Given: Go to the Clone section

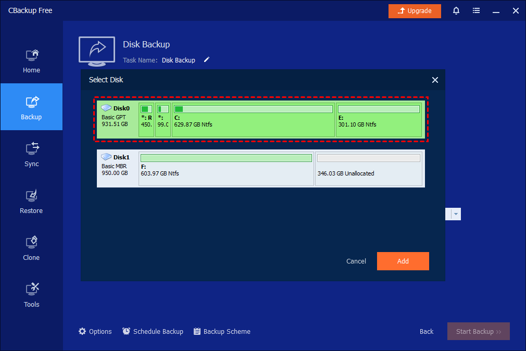Looking at the screenshot, I should click(31, 248).
